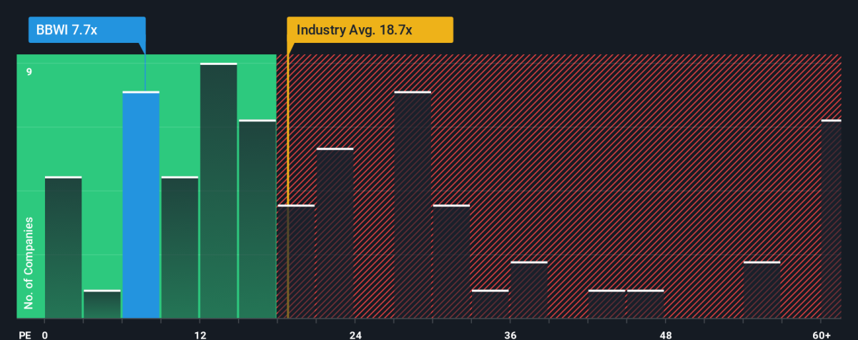Click the Industry Avg. 18.7x label
This screenshot has height=340, width=858.
pyautogui.click(x=370, y=31)
